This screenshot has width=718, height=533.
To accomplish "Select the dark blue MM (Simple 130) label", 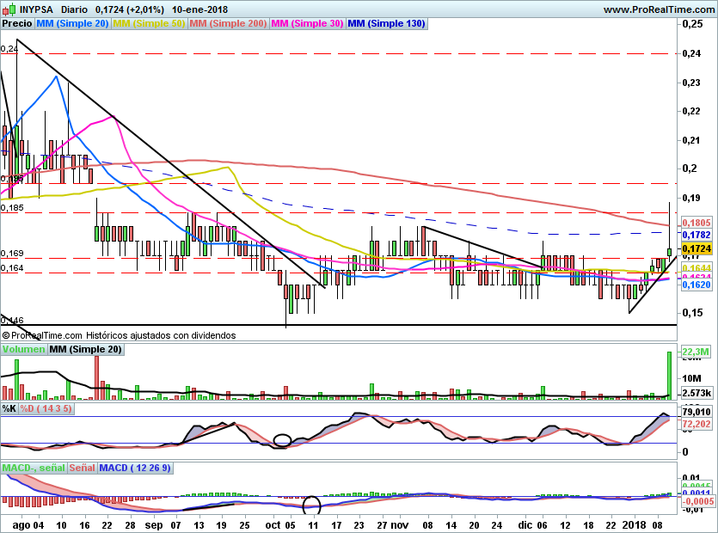I will click(386, 24).
